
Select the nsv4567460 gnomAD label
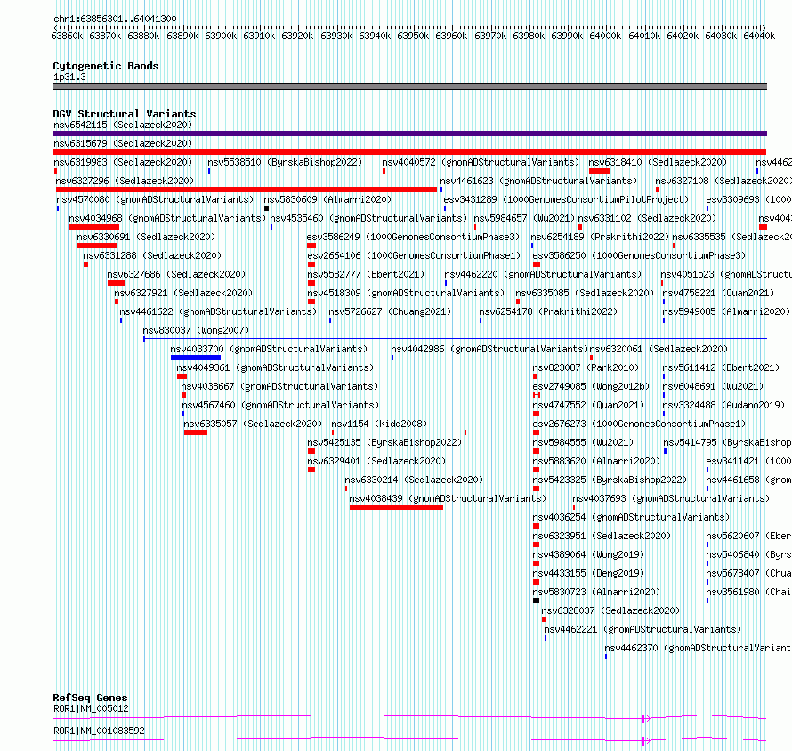280,405
